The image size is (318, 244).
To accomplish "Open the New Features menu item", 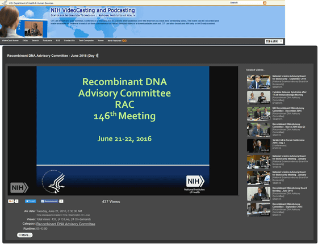I will click(x=115, y=41).
